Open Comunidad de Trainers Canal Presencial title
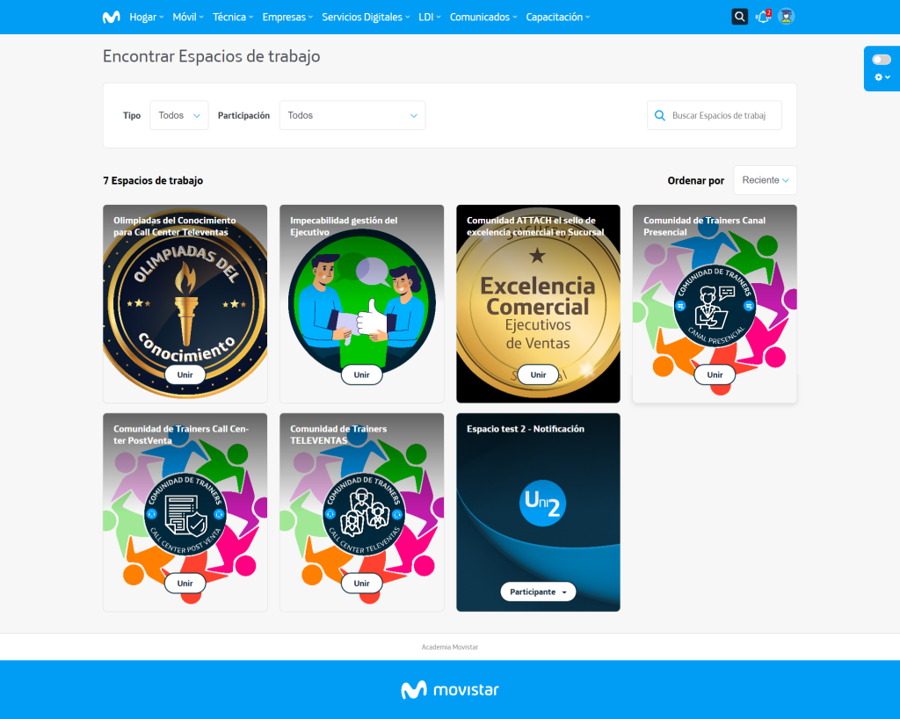This screenshot has width=900, height=719. pyautogui.click(x=704, y=226)
